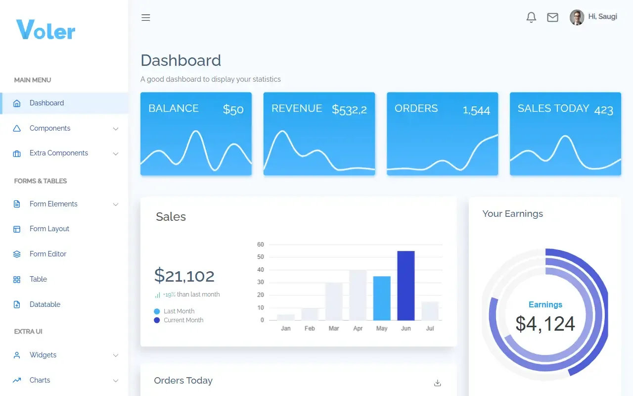
Task: Click the May bar in Sales chart
Action: click(x=382, y=298)
